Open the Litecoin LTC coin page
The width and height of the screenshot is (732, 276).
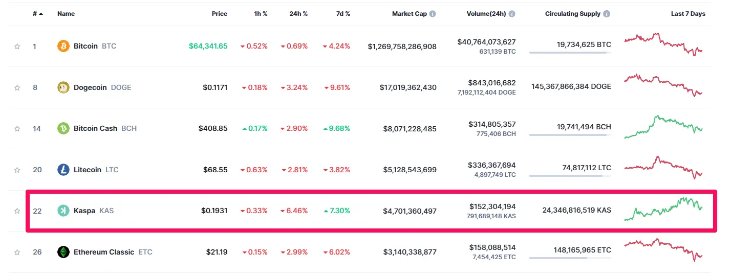pos(96,170)
